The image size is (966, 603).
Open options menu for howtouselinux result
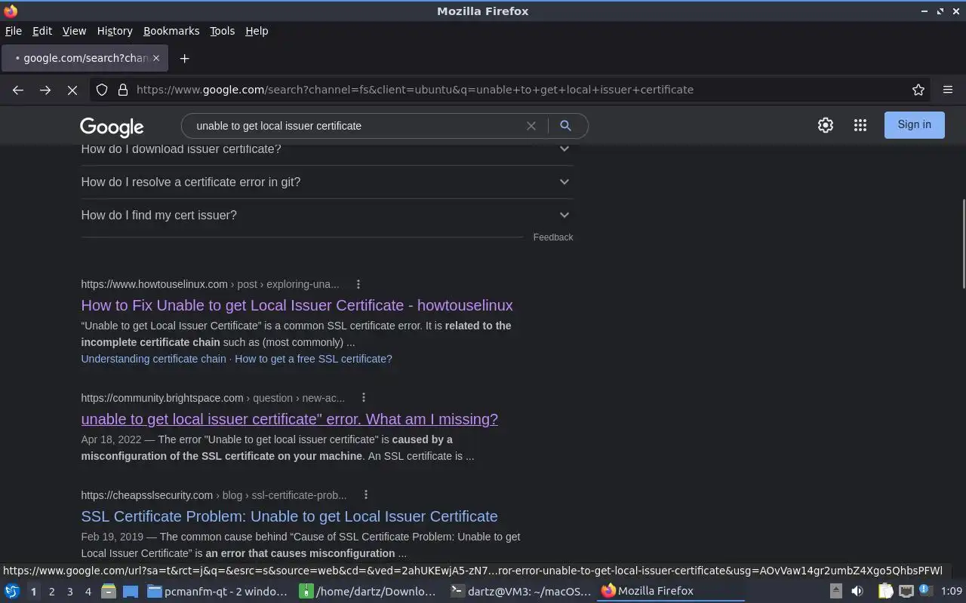358,284
